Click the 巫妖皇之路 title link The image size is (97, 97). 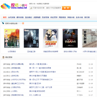coord(31,51)
